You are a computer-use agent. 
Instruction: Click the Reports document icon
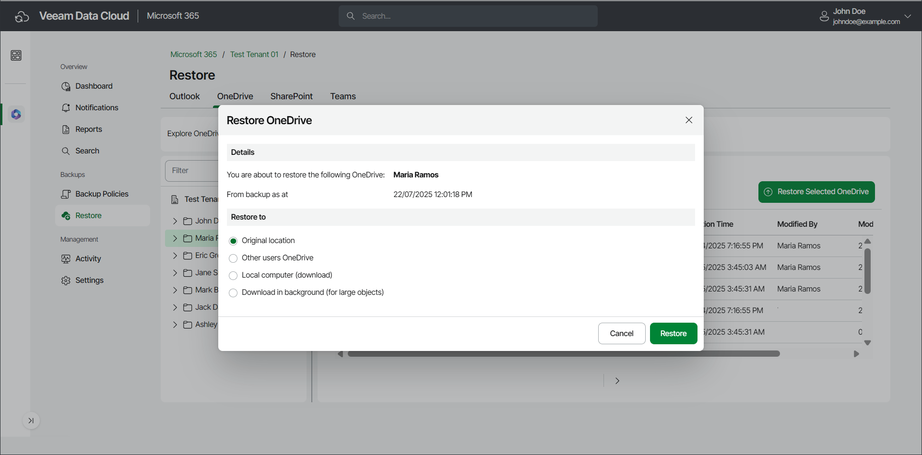coord(66,129)
